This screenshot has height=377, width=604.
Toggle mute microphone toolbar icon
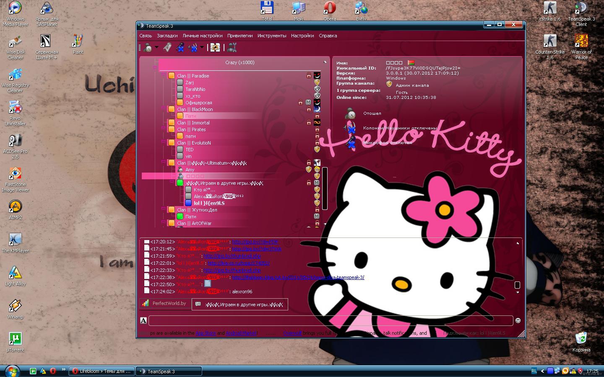[180, 48]
